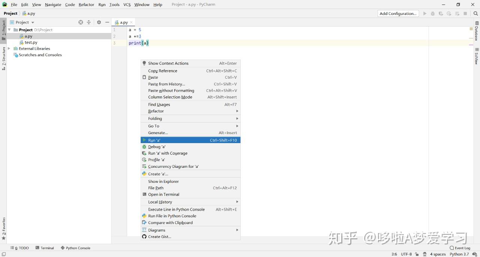This screenshot has width=480, height=257.
Task: Click the Stop square toolbar icon
Action: 465,13
